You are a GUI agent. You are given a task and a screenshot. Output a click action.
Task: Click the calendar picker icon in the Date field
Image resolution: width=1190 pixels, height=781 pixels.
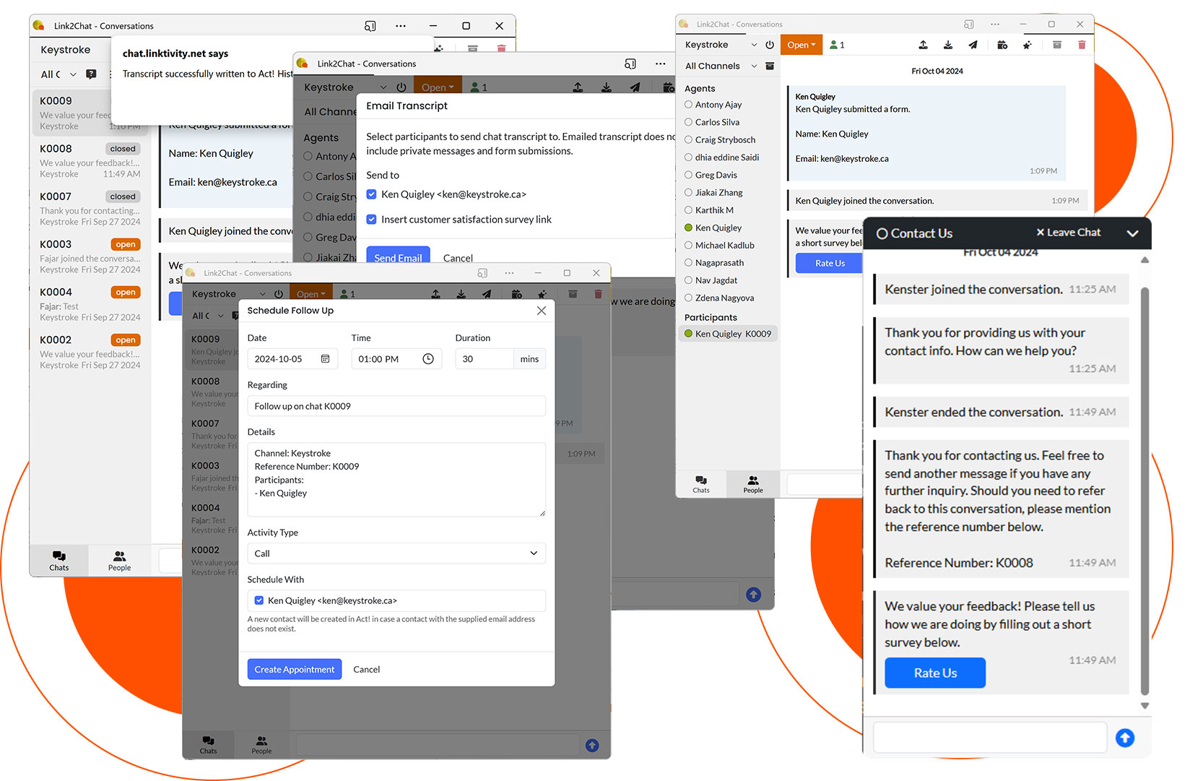(325, 359)
